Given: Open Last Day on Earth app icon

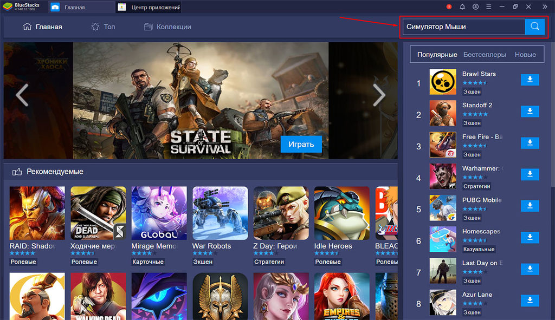Looking at the screenshot, I should click(443, 271).
